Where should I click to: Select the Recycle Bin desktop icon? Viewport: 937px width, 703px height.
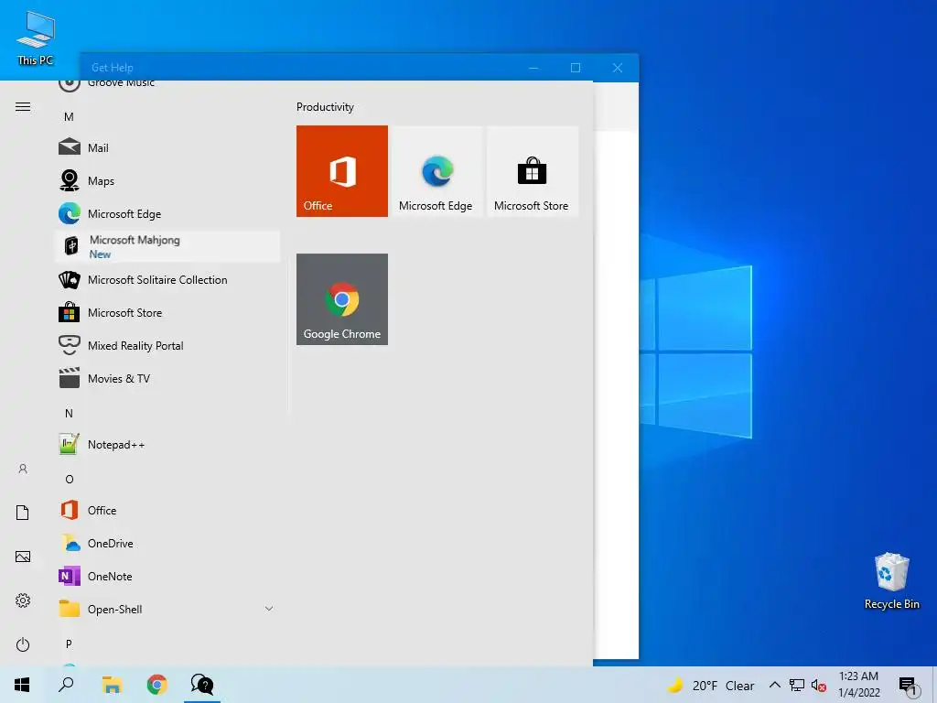click(891, 581)
